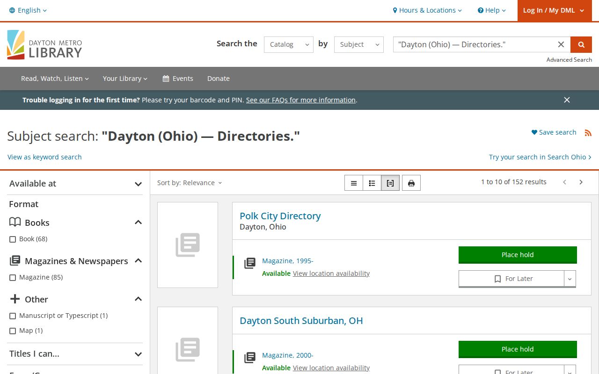
Task: Open the Sort by Relevance dropdown
Action: [190, 183]
